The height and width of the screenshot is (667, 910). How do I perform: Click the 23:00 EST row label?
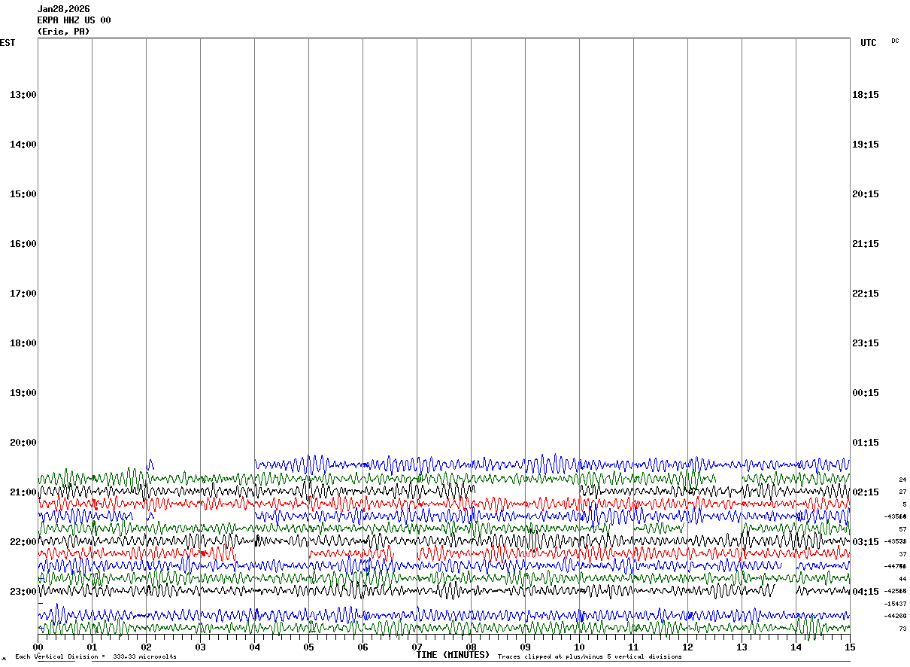[23, 592]
